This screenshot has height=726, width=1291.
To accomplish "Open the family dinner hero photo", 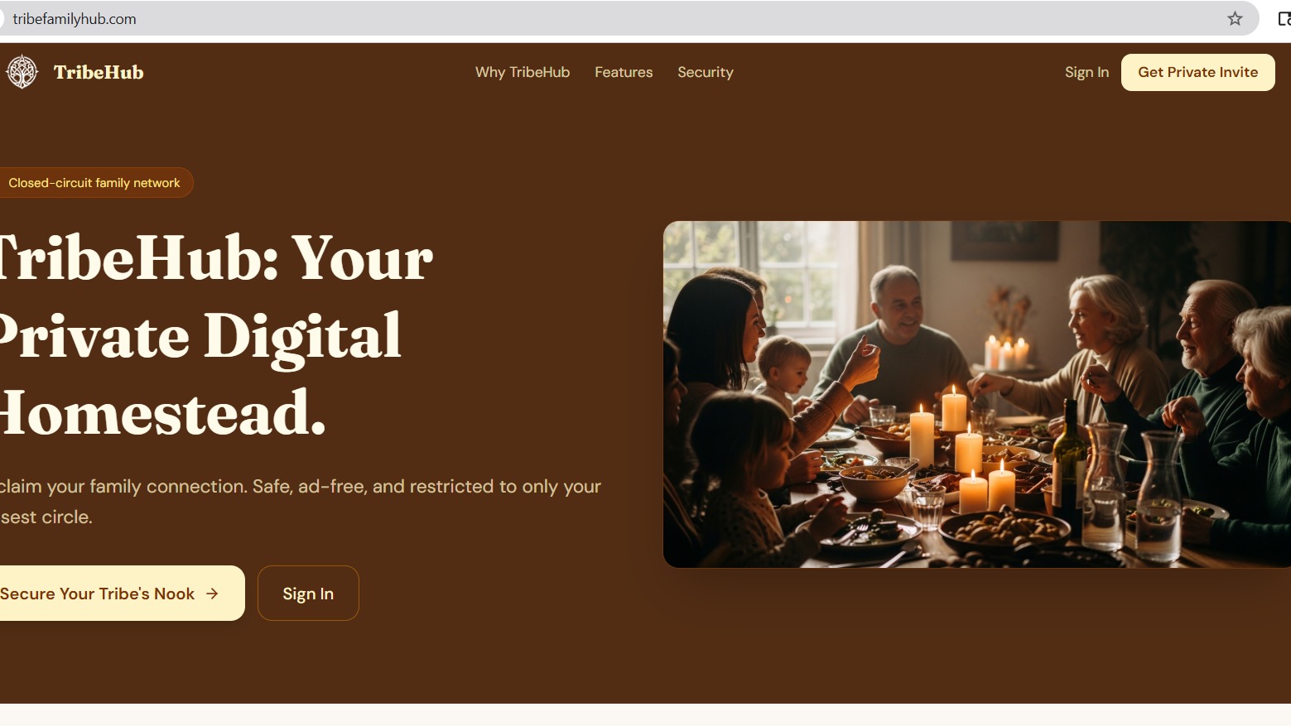I will click(977, 394).
